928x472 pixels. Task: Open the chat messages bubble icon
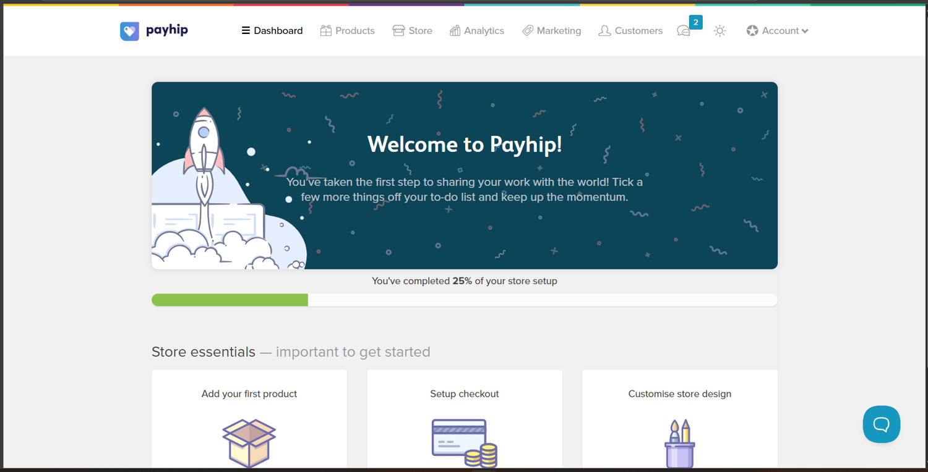tap(684, 31)
